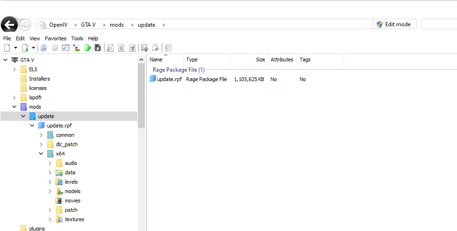Screen dimensions: 457x231
Task: Collapse the mods folder node
Action: [x=14, y=107]
